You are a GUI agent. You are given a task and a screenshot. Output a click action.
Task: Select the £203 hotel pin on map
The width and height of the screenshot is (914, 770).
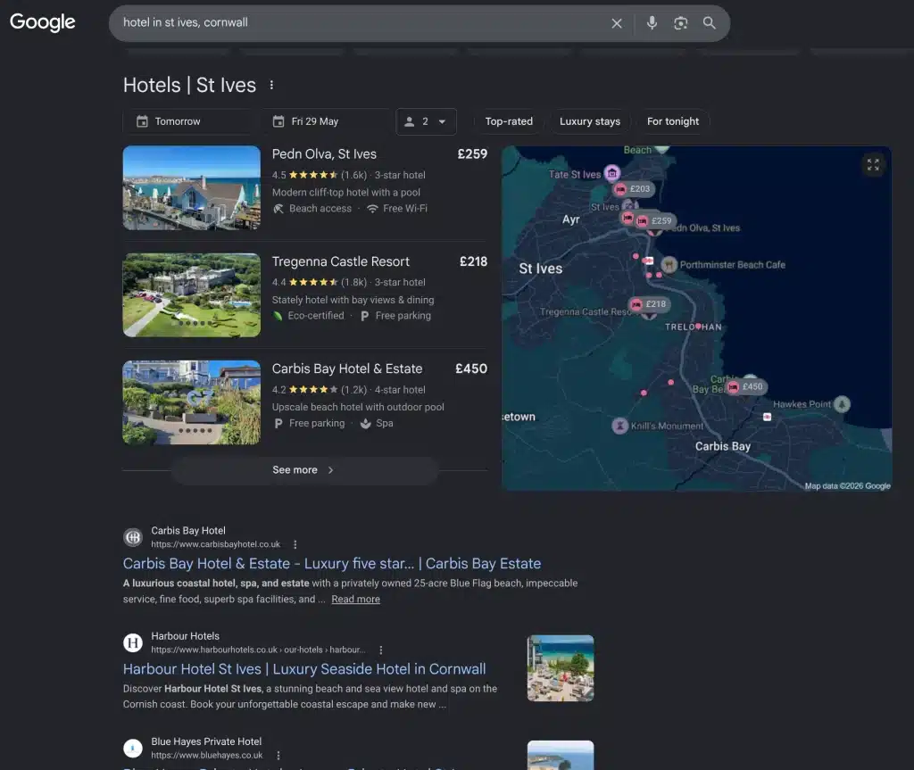tap(634, 189)
